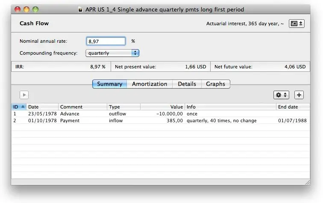Select the Advance comment cell
Viewport: 323px width, 203px height.
(70, 114)
